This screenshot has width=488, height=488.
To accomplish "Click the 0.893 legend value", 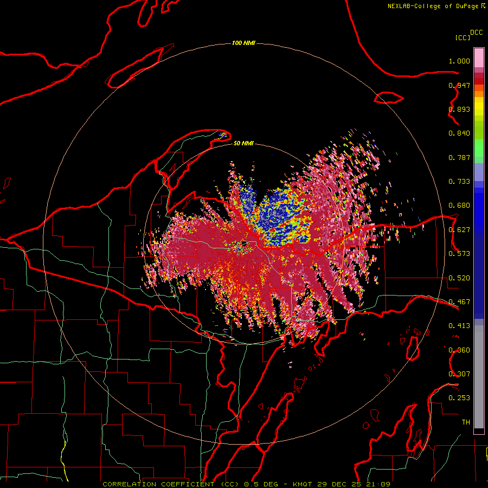I will tap(459, 109).
